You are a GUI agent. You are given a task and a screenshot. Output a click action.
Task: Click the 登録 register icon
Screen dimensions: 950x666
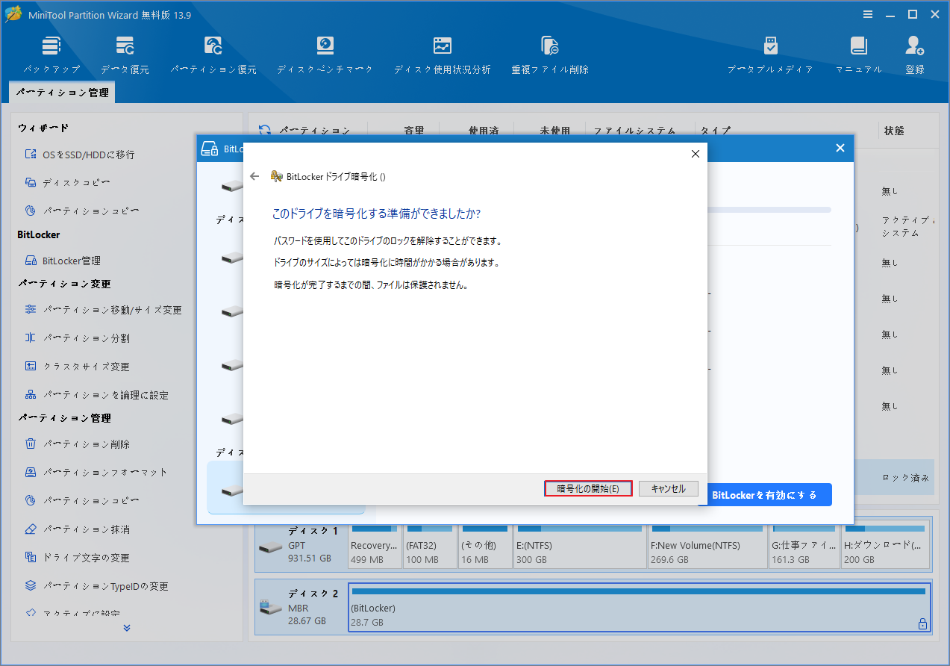[915, 55]
